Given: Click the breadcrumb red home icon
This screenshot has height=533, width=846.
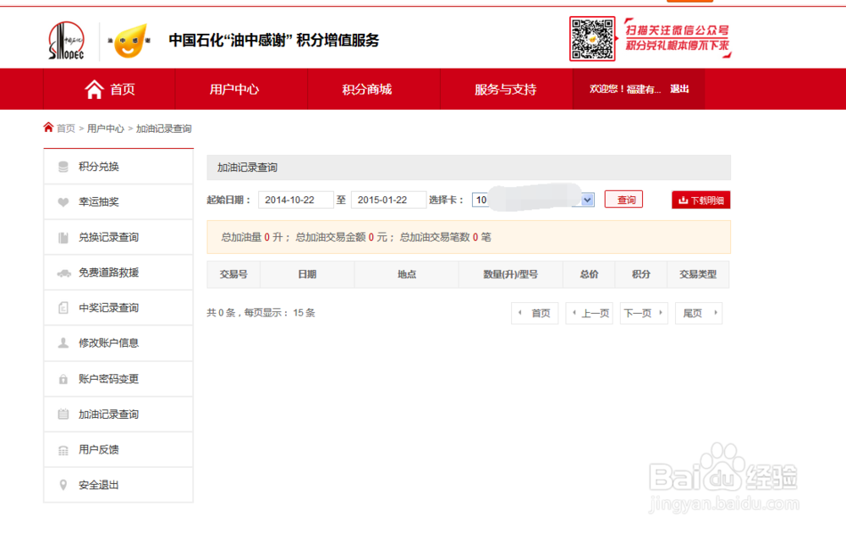Looking at the screenshot, I should [x=48, y=127].
